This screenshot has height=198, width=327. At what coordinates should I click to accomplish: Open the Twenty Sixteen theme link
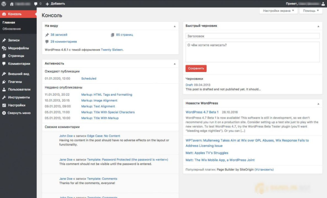[x=112, y=50]
